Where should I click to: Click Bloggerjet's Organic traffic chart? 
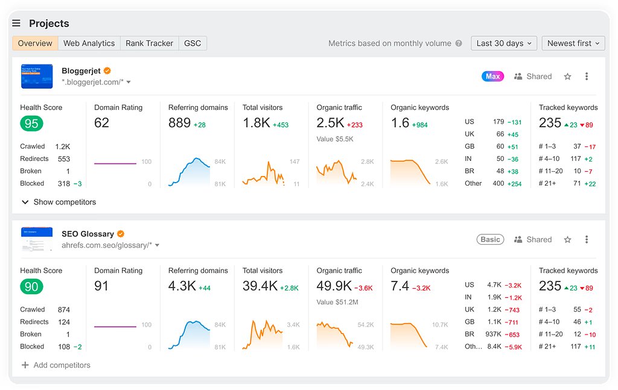337,172
